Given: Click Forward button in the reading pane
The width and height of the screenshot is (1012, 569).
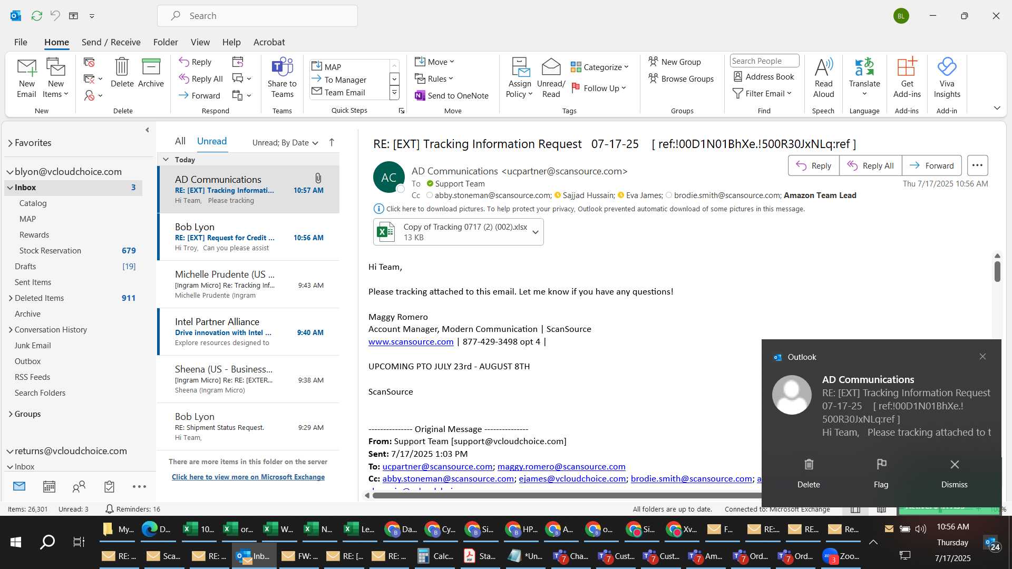Looking at the screenshot, I should (x=931, y=165).
